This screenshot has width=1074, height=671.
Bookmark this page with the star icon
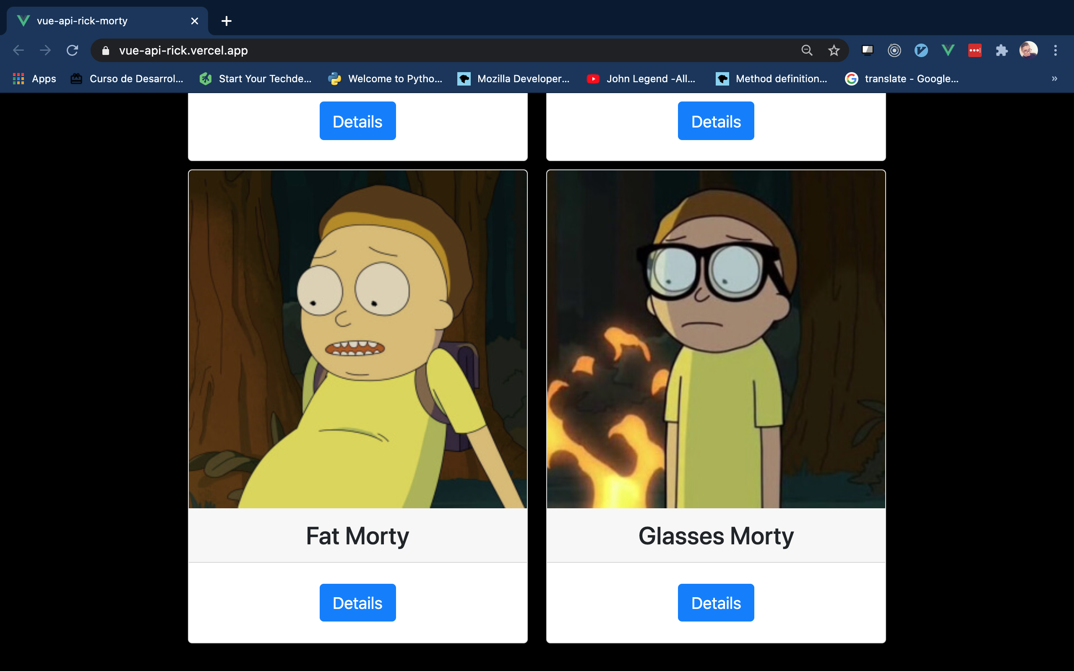834,50
